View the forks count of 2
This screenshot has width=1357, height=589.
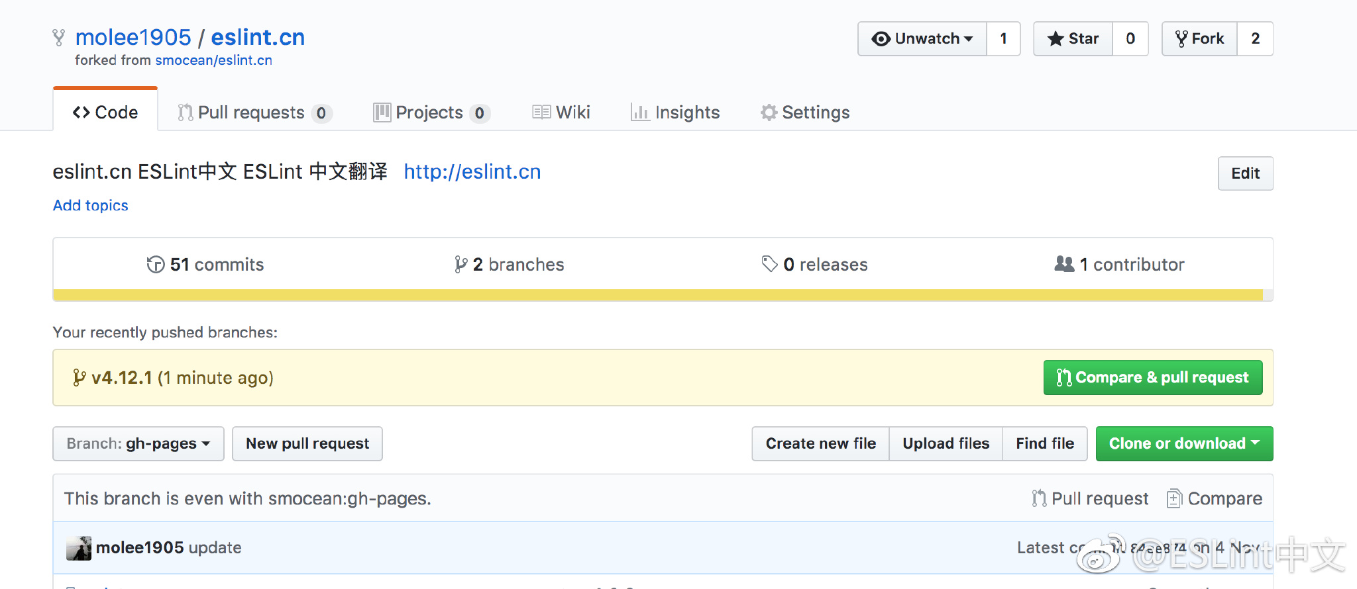[1255, 38]
